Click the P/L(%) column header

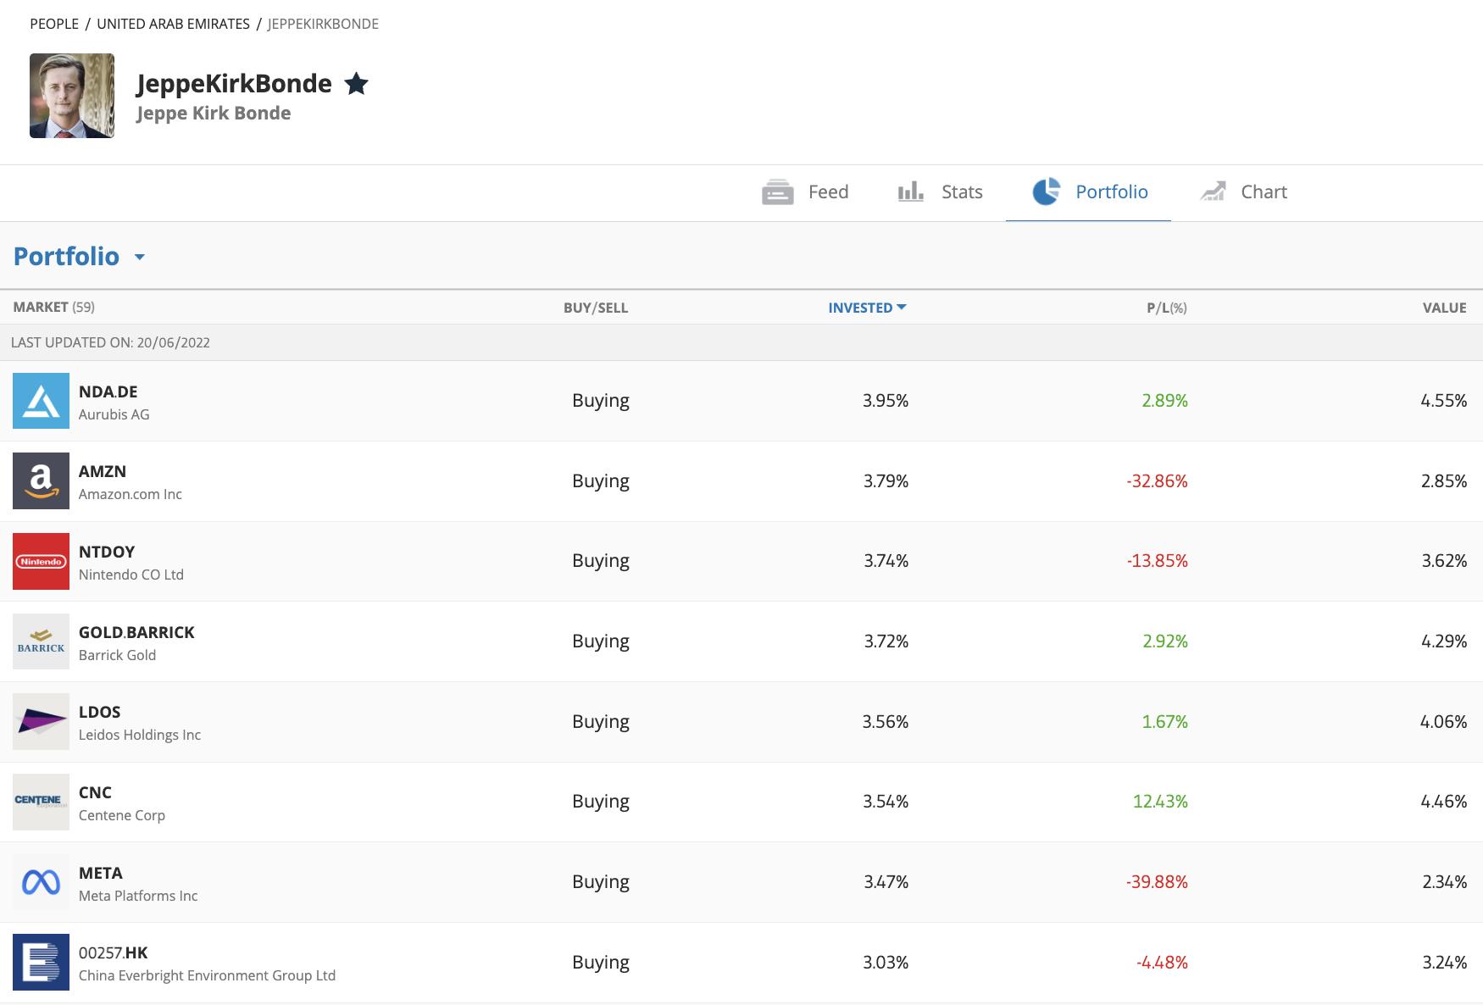coord(1167,308)
